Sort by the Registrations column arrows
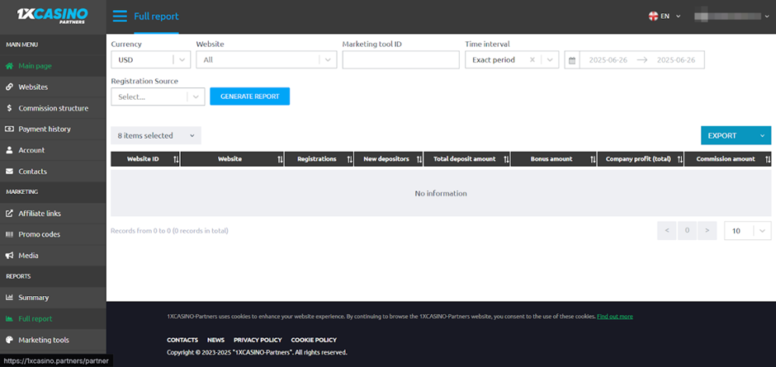This screenshot has width=776, height=367. click(x=350, y=159)
